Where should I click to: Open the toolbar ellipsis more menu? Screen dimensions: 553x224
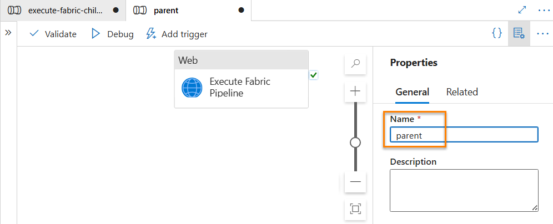[x=543, y=34]
